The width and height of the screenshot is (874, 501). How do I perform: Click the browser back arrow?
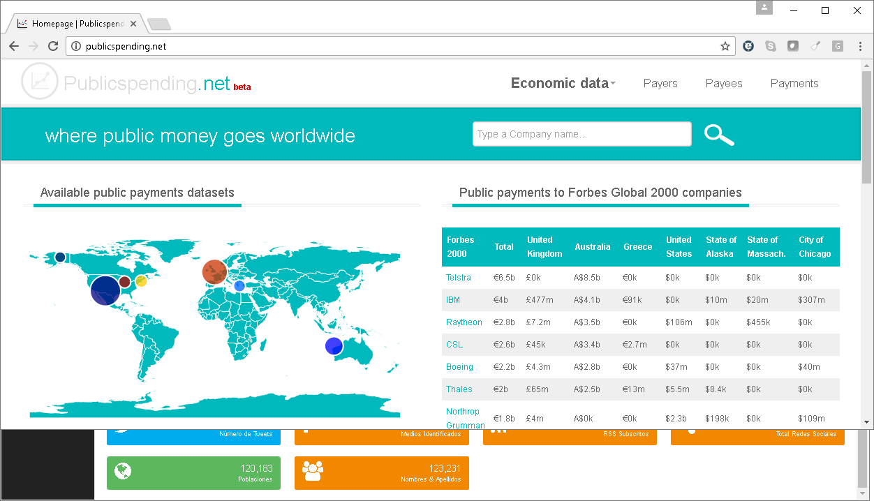pos(14,46)
